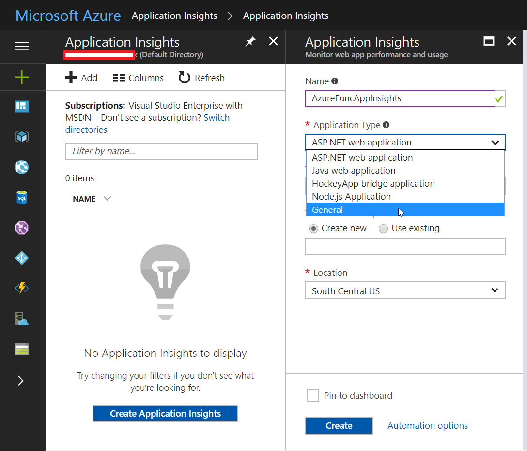Viewport: 527px width, 451px height.
Task: Click the Microsoft Azure logo text
Action: point(68,16)
